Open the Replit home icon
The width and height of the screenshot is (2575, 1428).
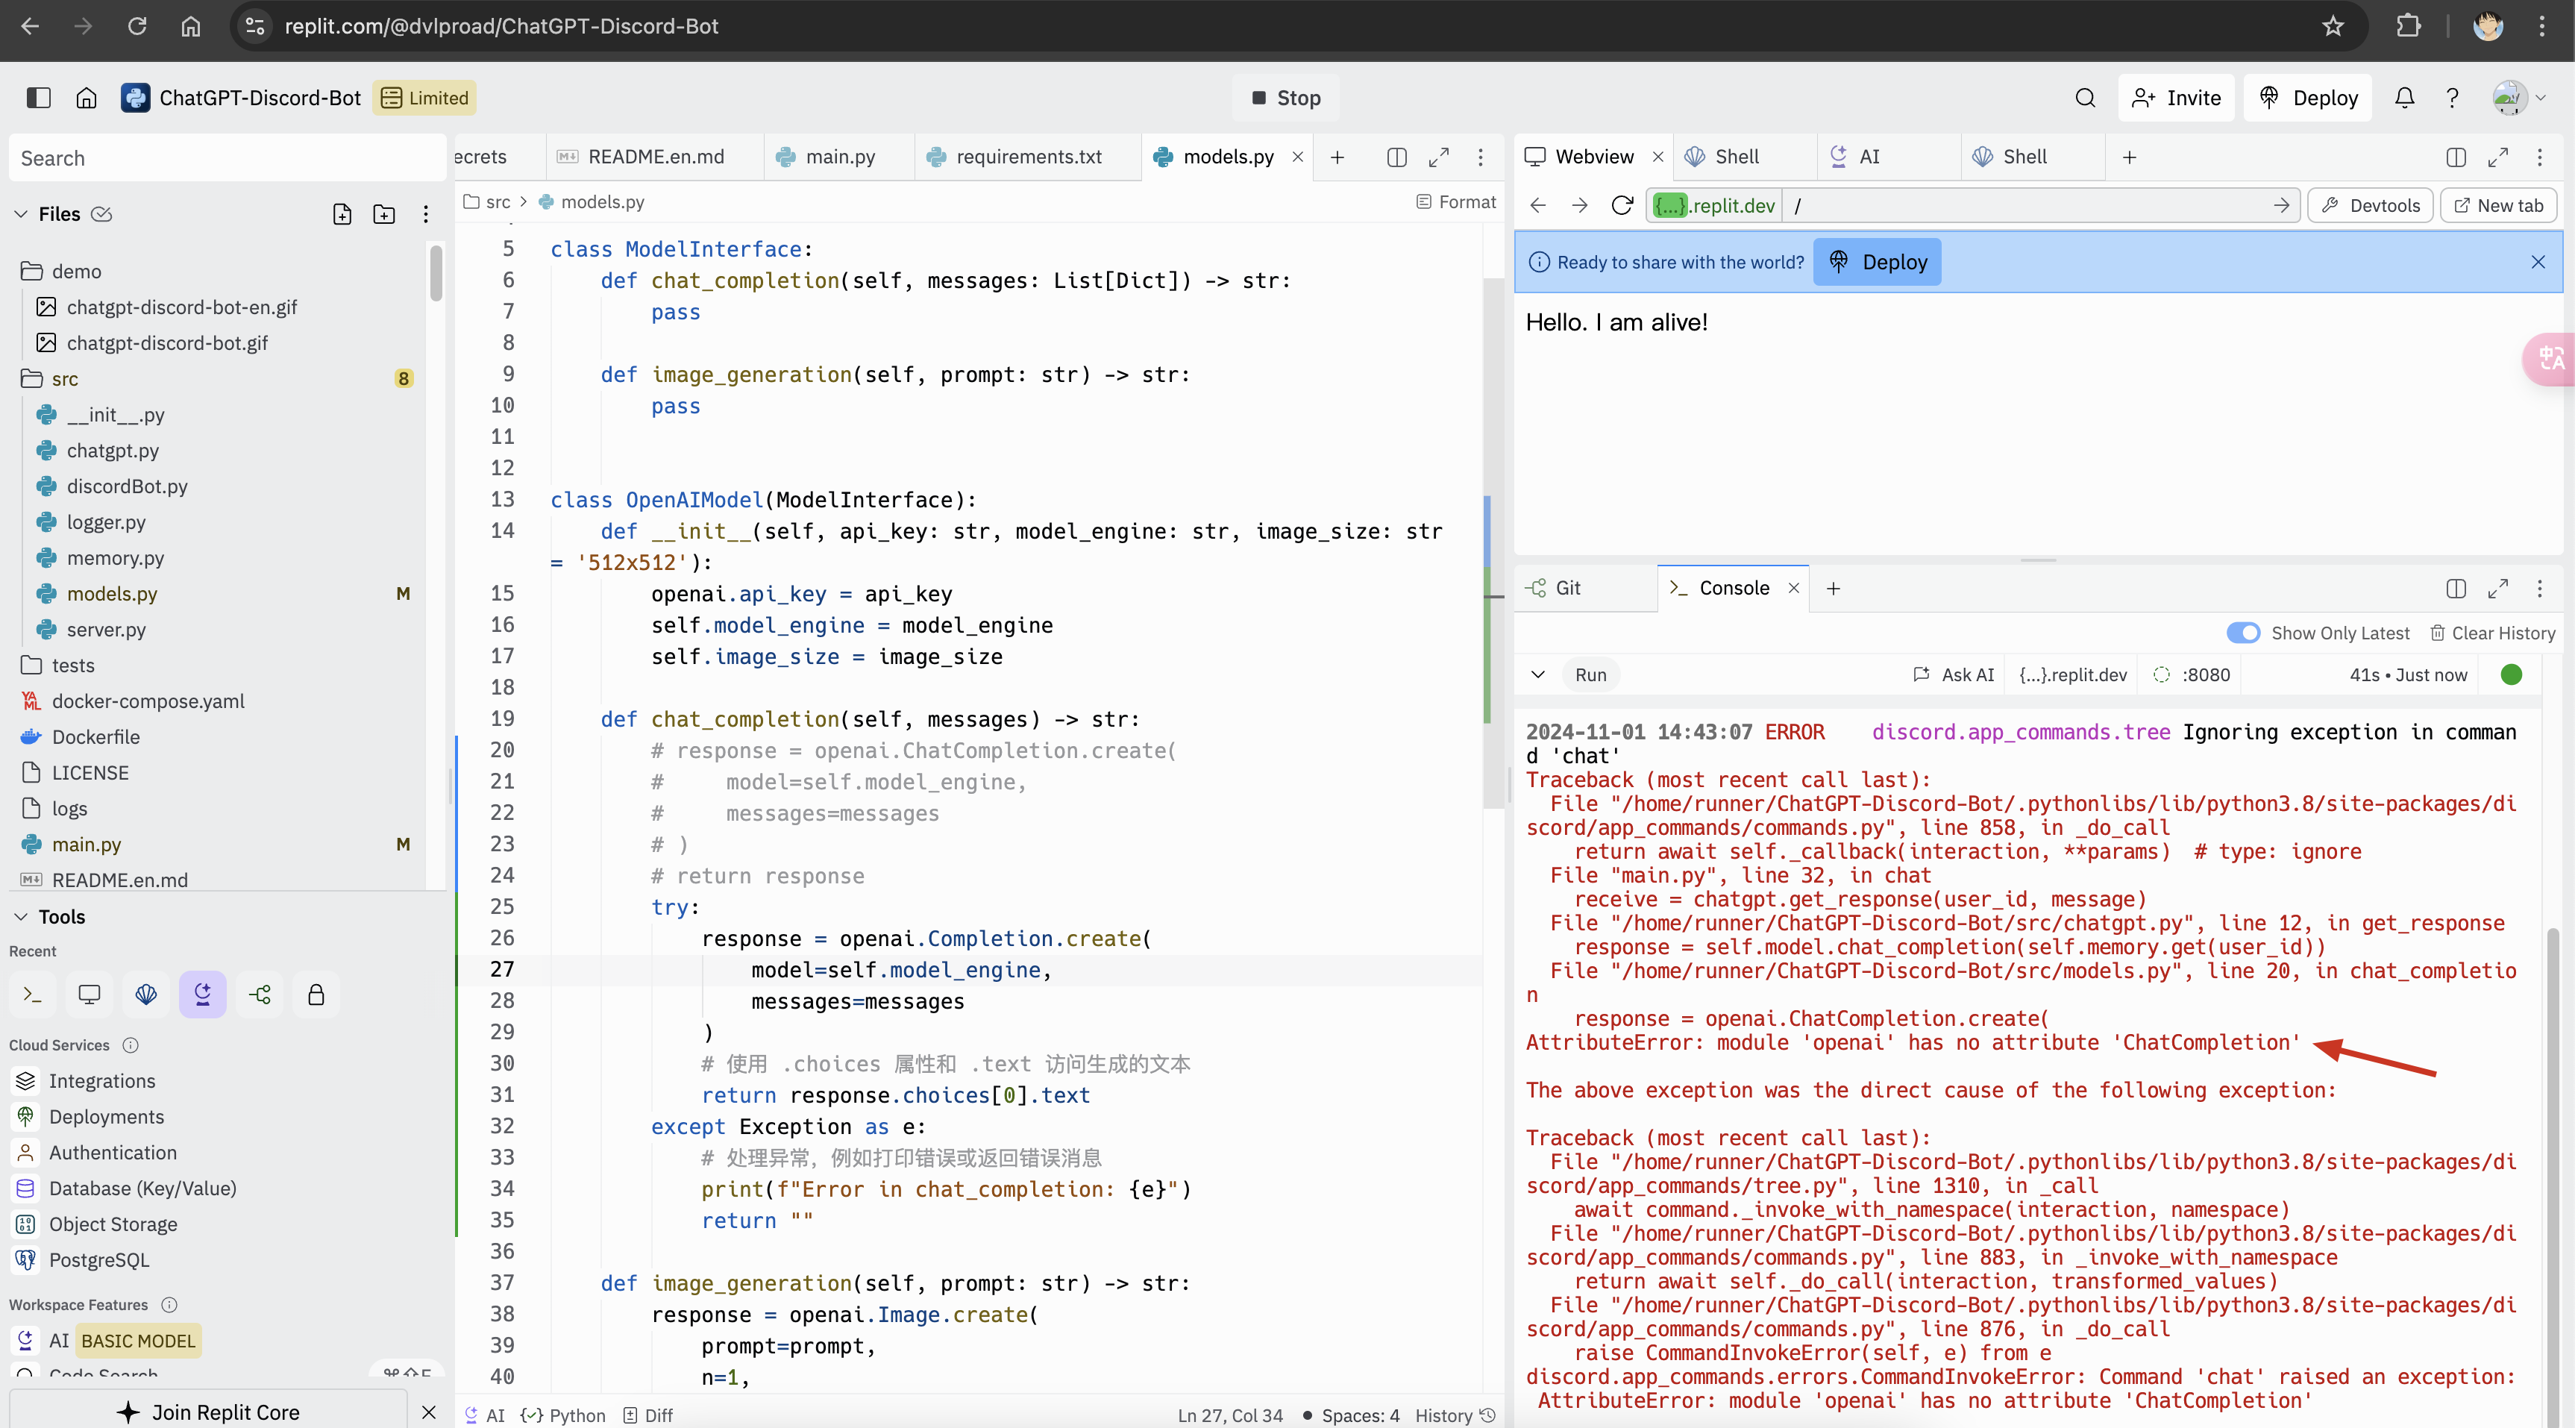pos(87,97)
